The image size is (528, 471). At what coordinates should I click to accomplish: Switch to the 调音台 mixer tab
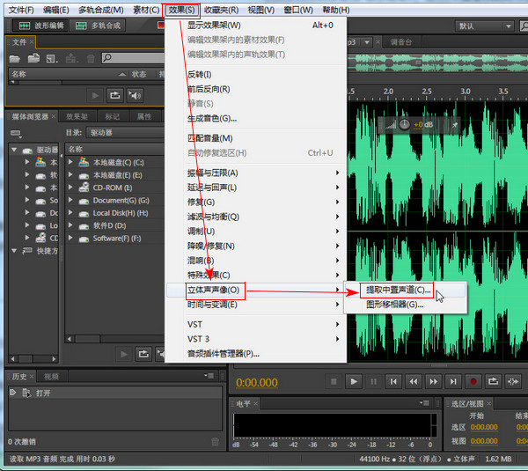coord(400,42)
